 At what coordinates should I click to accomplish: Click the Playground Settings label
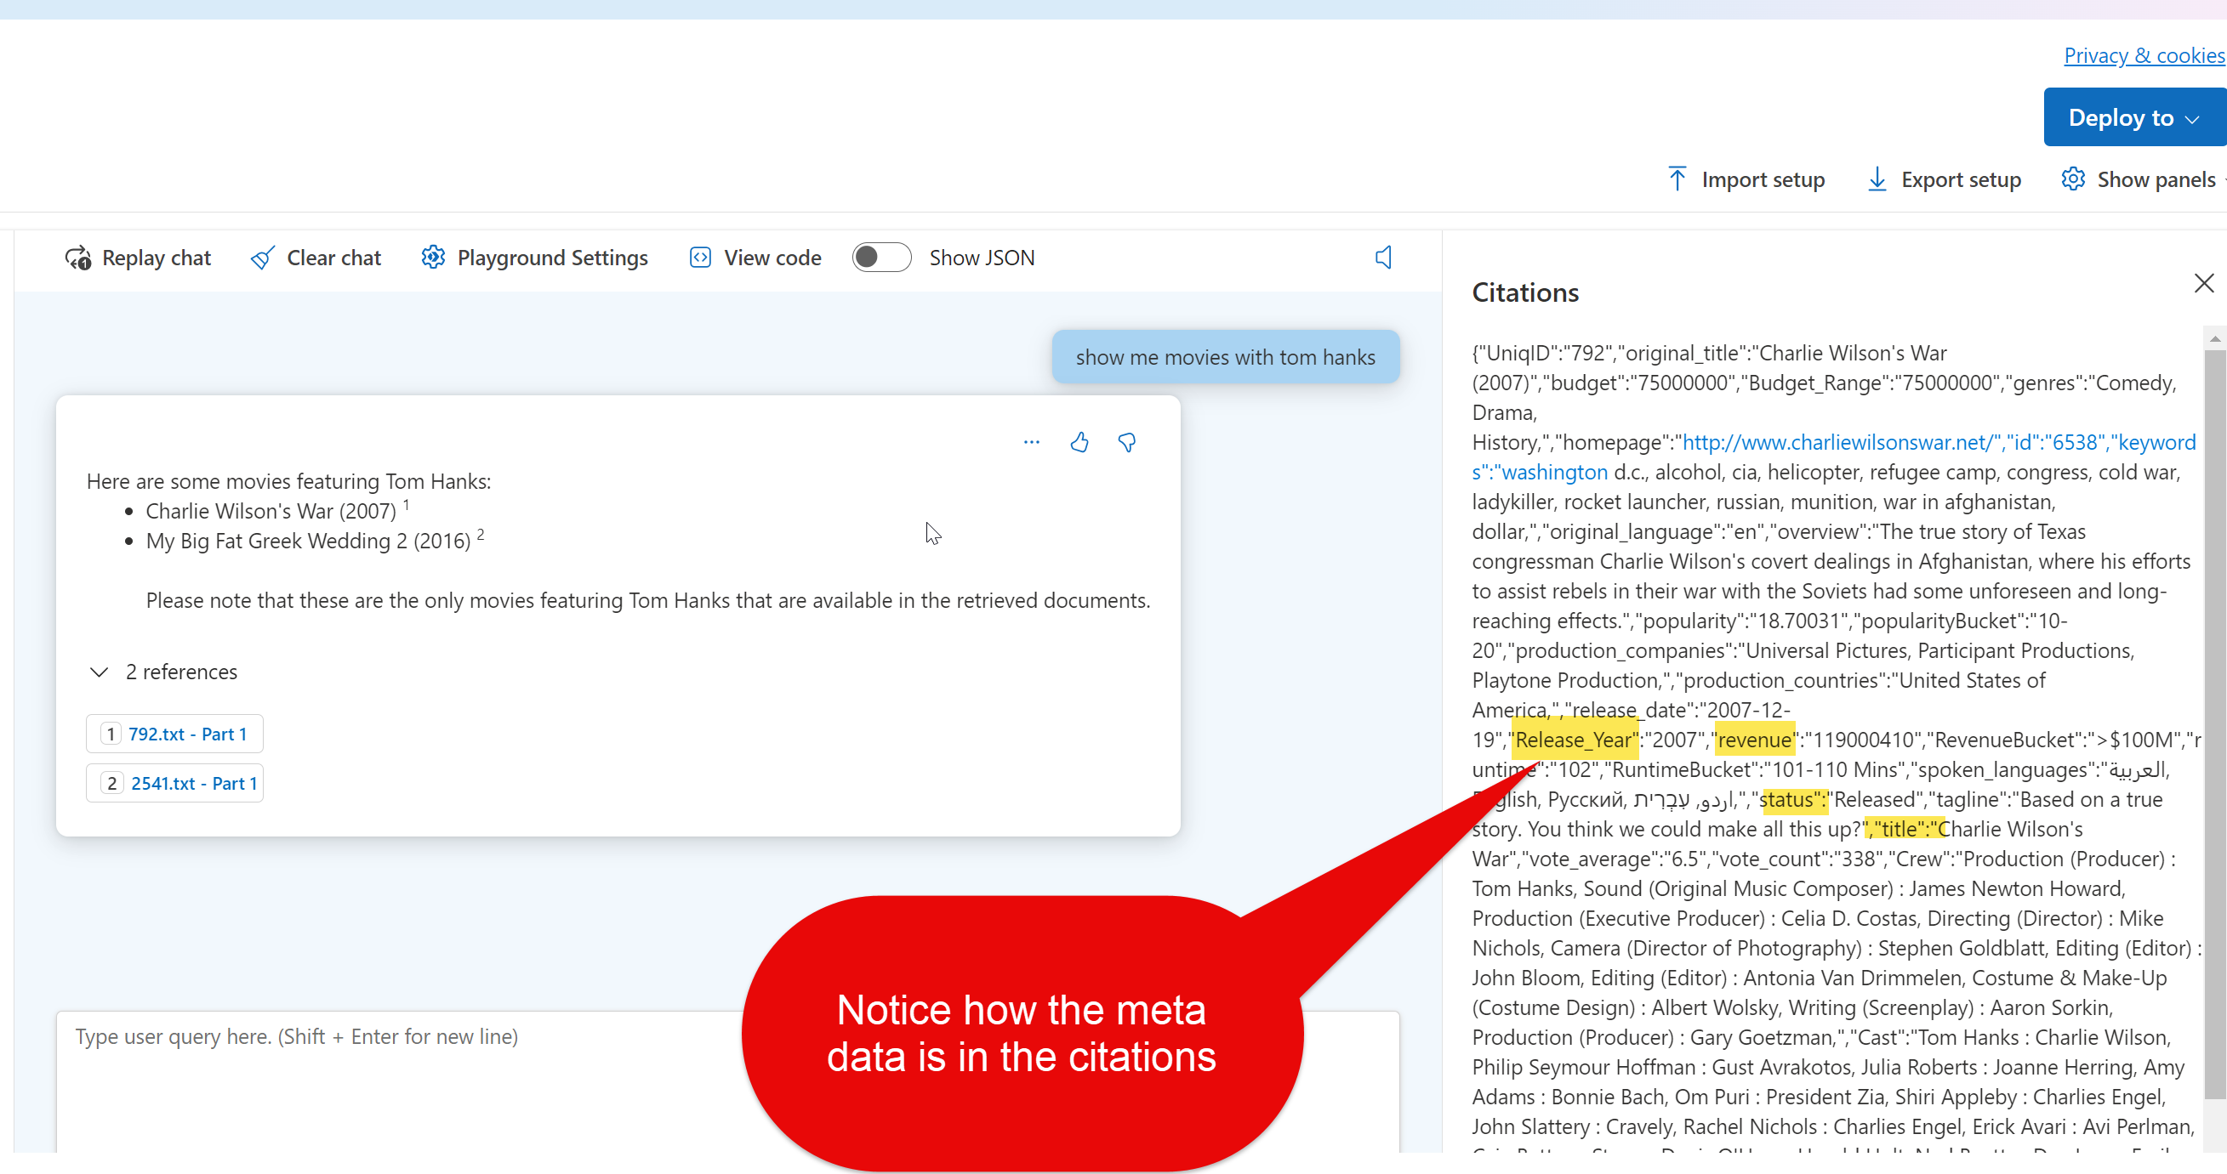tap(552, 258)
